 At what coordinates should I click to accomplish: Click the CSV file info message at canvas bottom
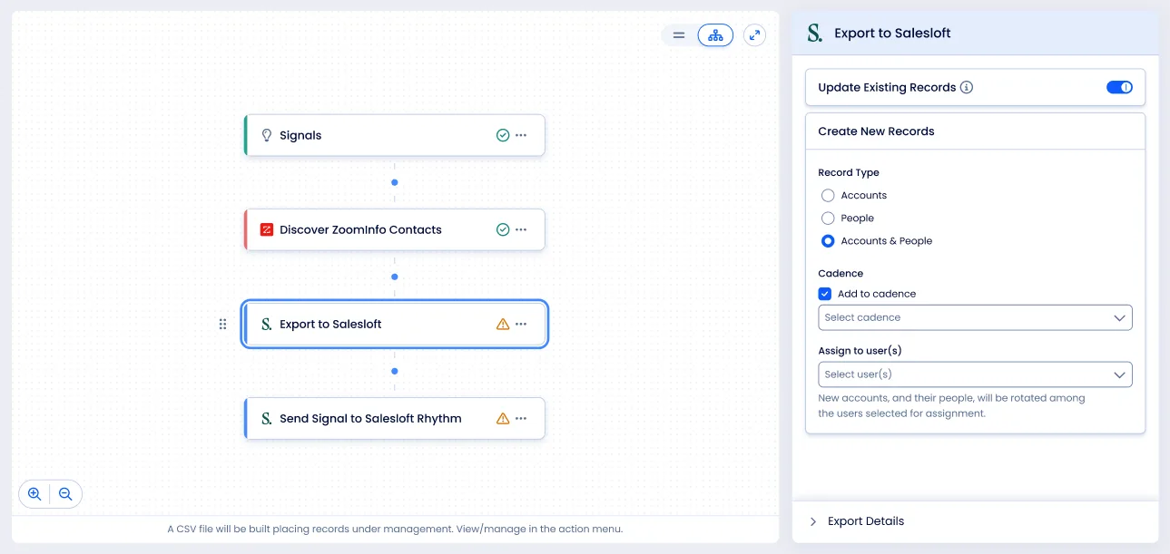coord(395,529)
